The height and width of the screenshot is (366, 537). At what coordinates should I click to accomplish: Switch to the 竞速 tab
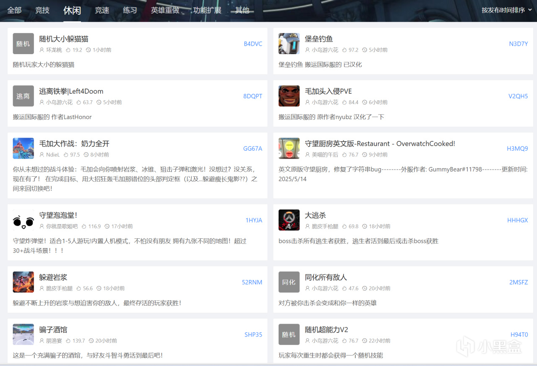point(102,10)
